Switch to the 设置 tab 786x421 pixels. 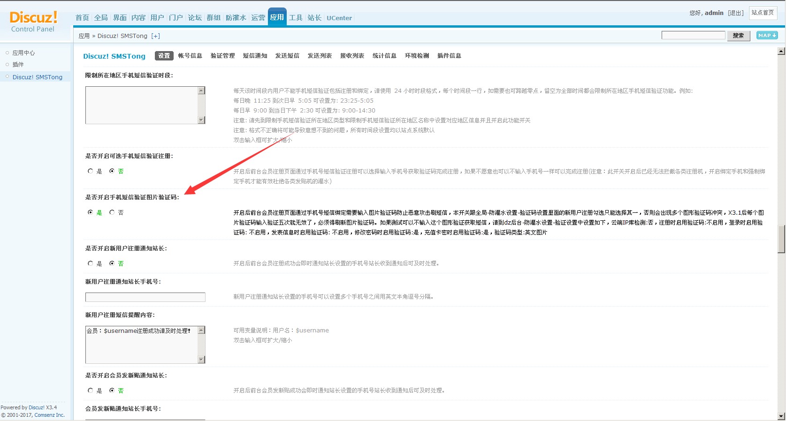click(x=164, y=56)
